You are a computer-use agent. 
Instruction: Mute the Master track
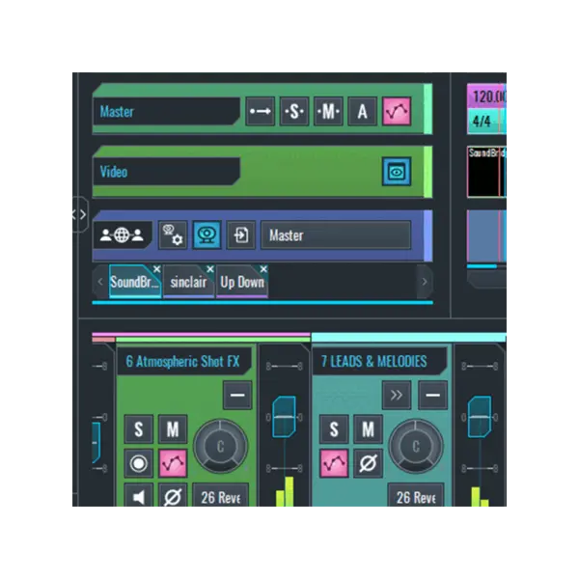pos(328,111)
